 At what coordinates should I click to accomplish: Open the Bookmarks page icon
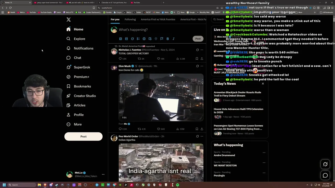tap(68, 86)
